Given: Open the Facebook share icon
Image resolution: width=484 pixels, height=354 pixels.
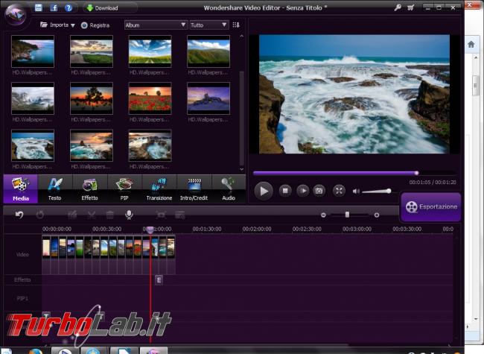Looking at the screenshot, I should 54,7.
